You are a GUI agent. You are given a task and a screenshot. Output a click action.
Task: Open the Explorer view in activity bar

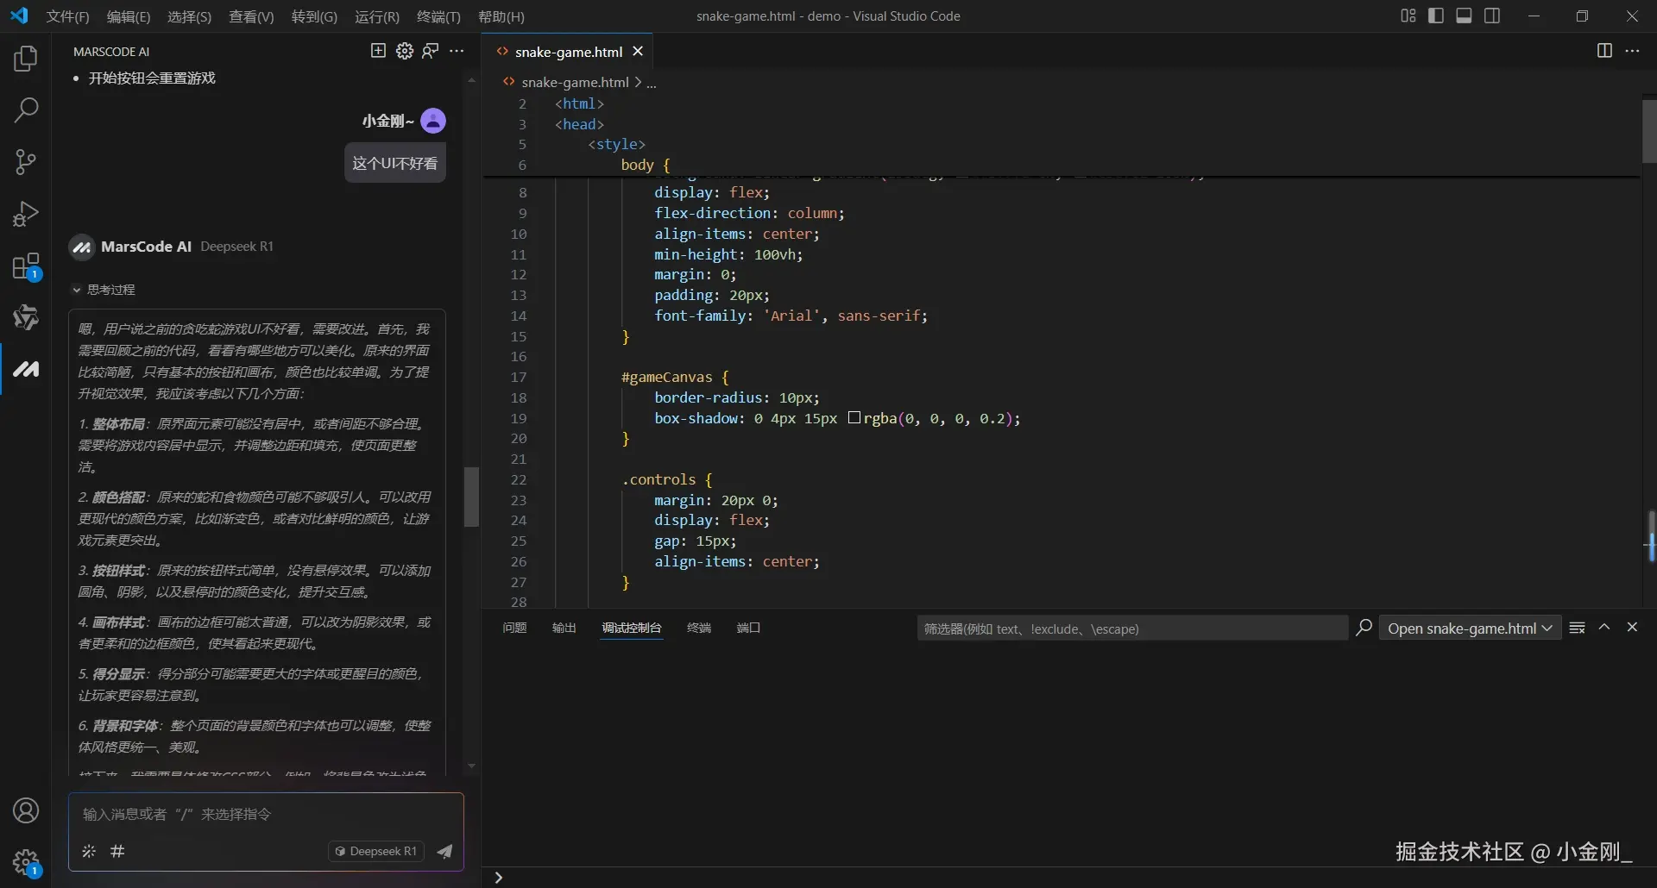click(x=26, y=59)
